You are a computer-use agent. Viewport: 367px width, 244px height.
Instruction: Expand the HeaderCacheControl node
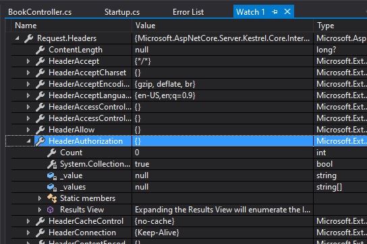28,221
